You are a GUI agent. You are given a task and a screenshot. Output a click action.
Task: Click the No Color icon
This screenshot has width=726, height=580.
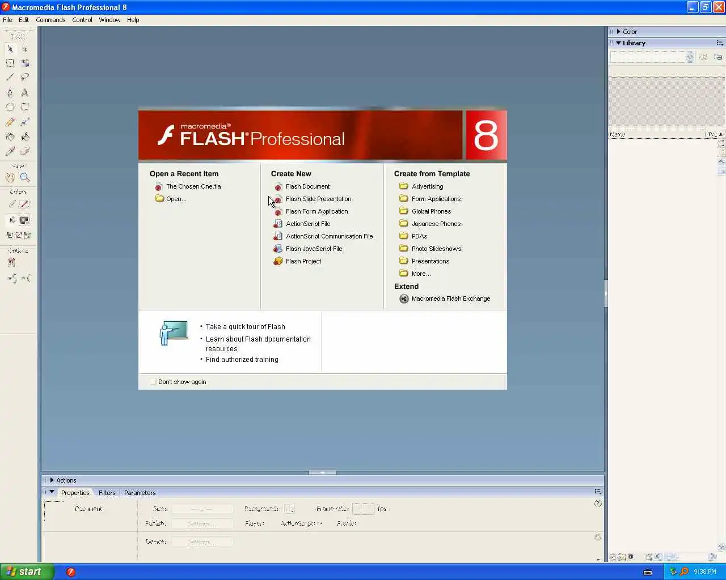[x=19, y=235]
